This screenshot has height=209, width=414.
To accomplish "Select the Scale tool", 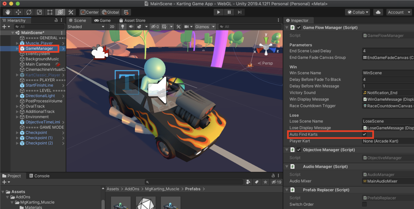I will [39, 12].
